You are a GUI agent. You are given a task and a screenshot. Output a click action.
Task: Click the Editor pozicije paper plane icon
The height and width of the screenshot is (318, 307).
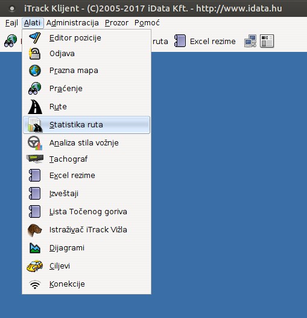pos(35,38)
